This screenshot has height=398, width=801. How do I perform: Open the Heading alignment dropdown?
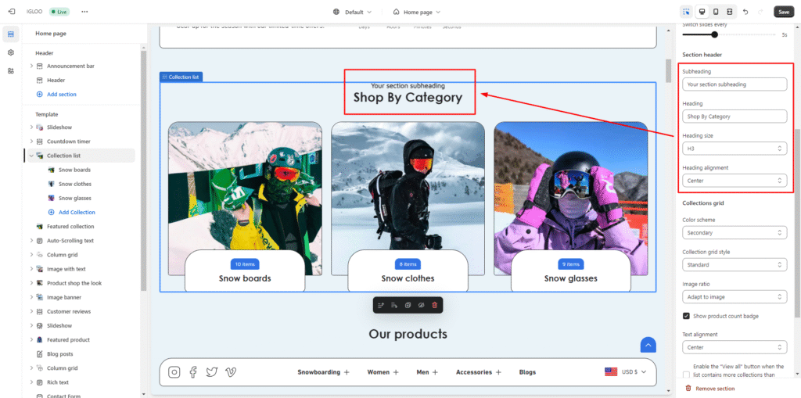pos(734,181)
